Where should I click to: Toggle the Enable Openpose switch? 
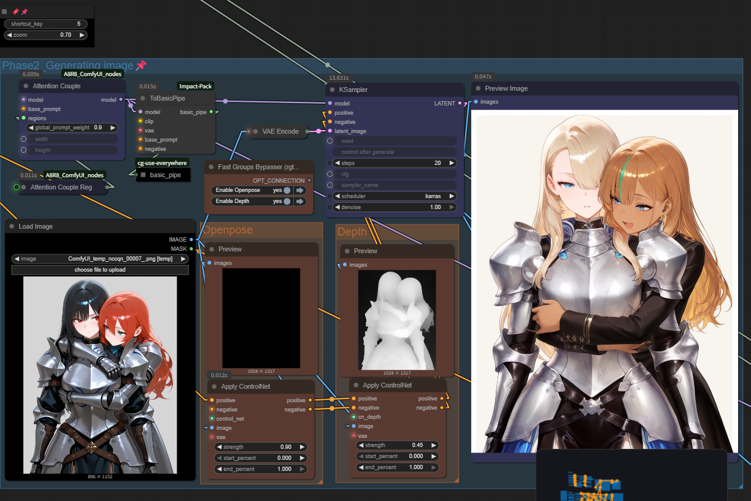287,191
